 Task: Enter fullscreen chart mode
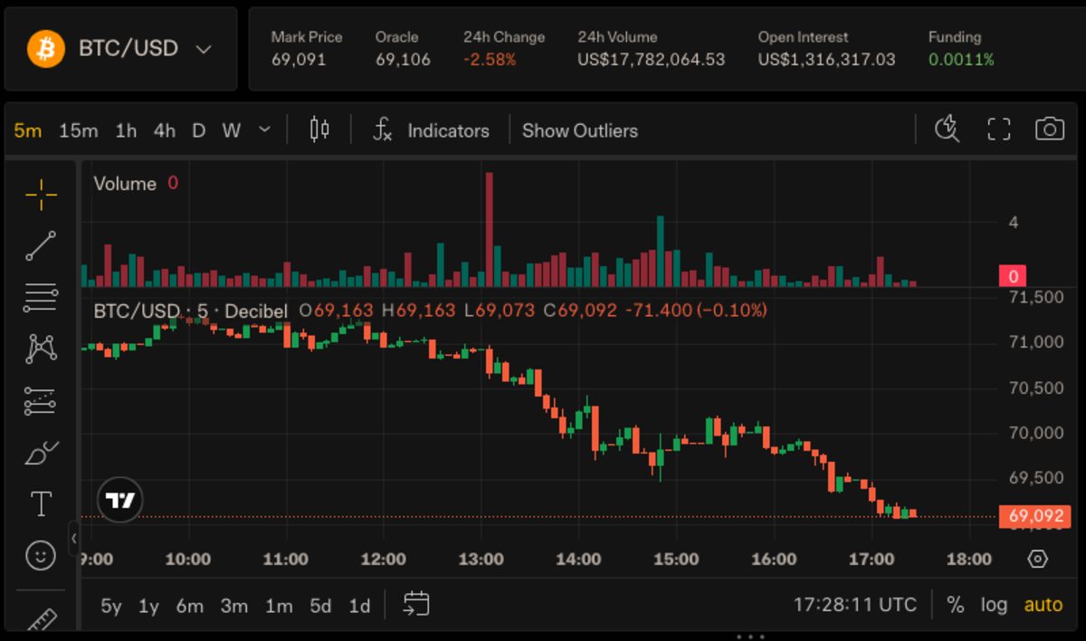click(x=998, y=129)
